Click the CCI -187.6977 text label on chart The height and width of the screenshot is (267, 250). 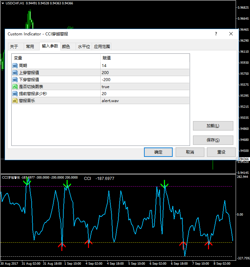[99, 179]
